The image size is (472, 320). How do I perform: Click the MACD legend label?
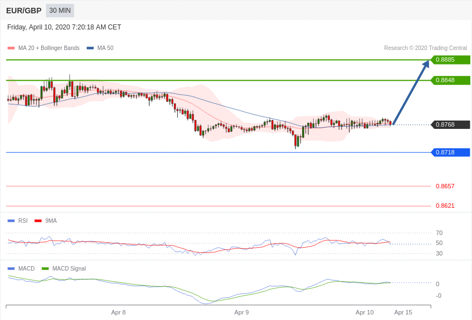click(x=27, y=268)
